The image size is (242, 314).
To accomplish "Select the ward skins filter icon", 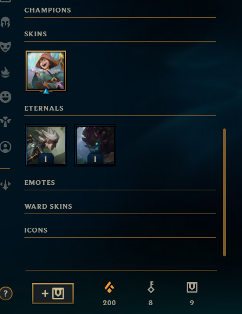I will 5,122.
